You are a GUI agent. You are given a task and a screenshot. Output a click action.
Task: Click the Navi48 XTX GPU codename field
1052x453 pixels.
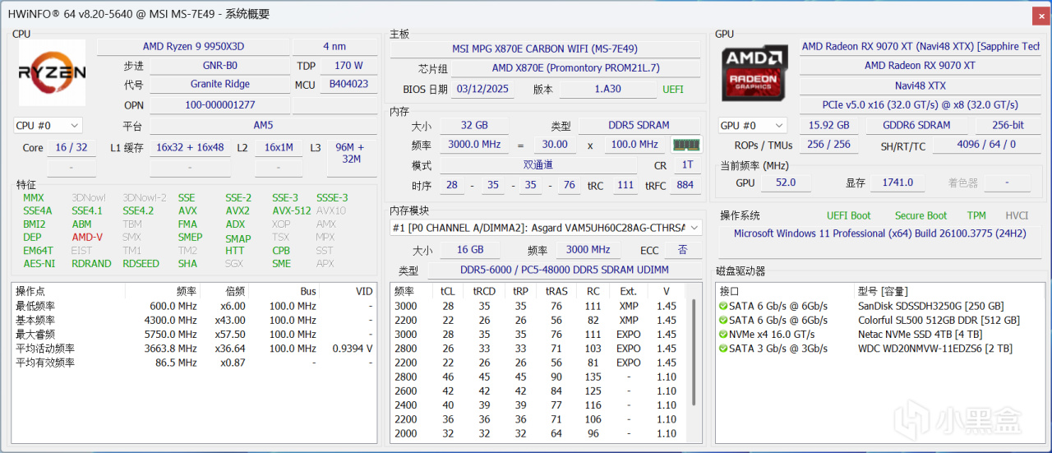tap(920, 86)
